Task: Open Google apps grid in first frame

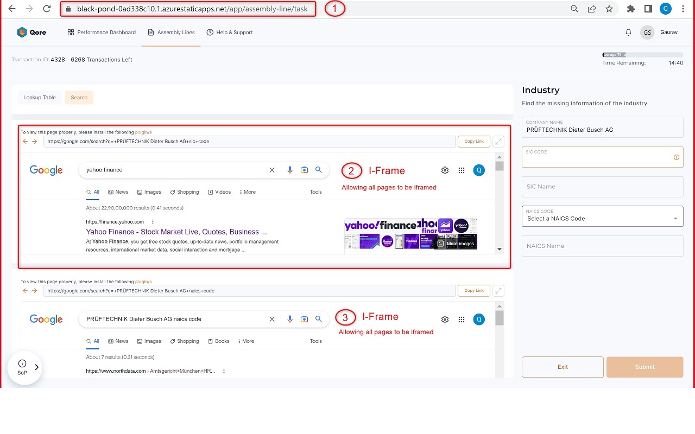Action: click(462, 170)
